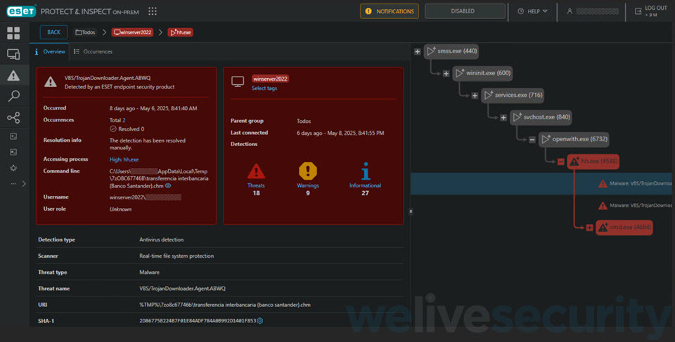Click Threats label under detections

[x=256, y=185]
